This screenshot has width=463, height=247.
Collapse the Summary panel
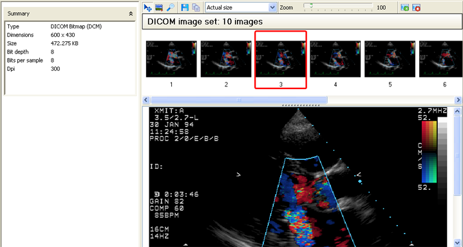(131, 14)
